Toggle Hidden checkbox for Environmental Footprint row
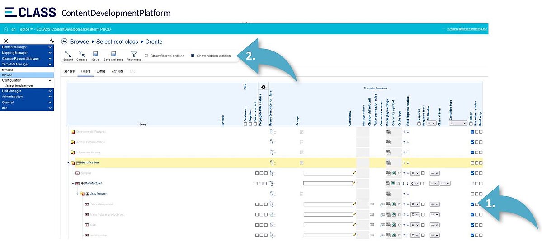 coord(472,132)
